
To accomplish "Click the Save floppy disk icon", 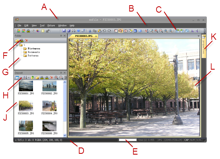I will pos(64,31).
